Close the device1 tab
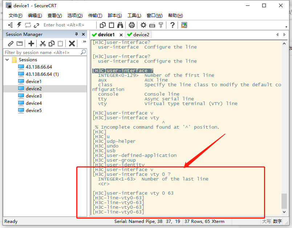 (121, 35)
